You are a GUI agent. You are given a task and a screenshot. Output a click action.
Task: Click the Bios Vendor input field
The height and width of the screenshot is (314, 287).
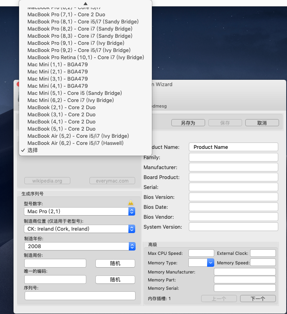233,217
